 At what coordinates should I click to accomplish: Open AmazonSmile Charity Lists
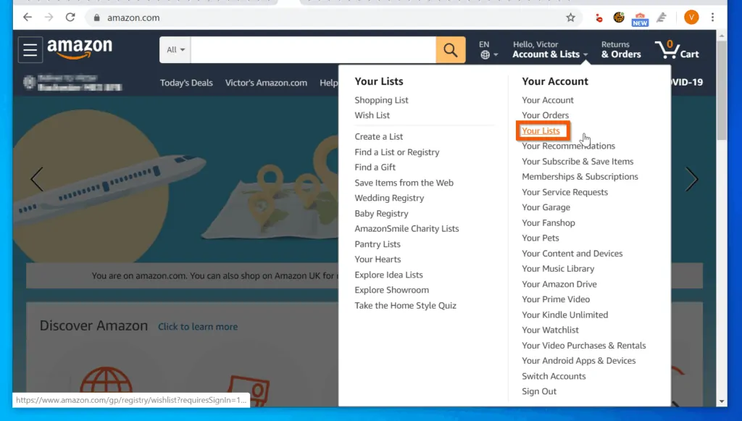point(407,229)
